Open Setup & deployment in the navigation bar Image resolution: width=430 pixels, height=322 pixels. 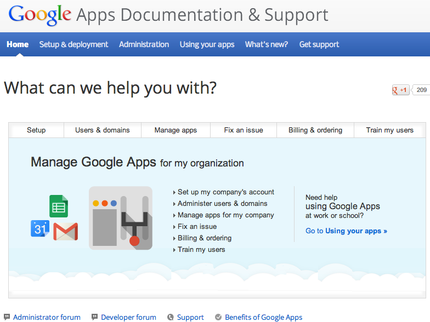pos(73,44)
